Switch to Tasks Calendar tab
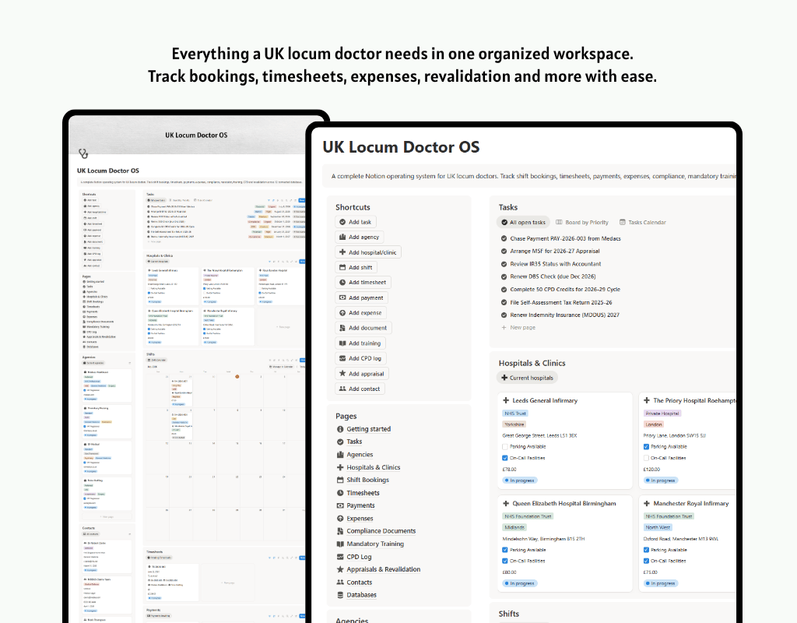The width and height of the screenshot is (797, 623). coord(642,222)
